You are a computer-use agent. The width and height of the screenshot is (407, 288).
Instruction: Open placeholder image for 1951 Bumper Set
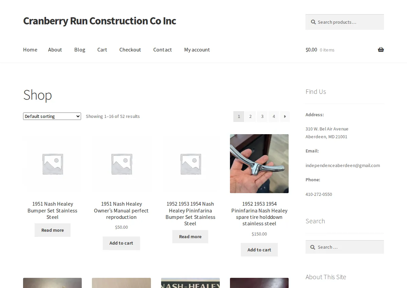(53, 164)
